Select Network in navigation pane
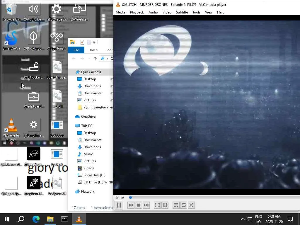Screen dimensions: 300x225 pyautogui.click(x=88, y=192)
